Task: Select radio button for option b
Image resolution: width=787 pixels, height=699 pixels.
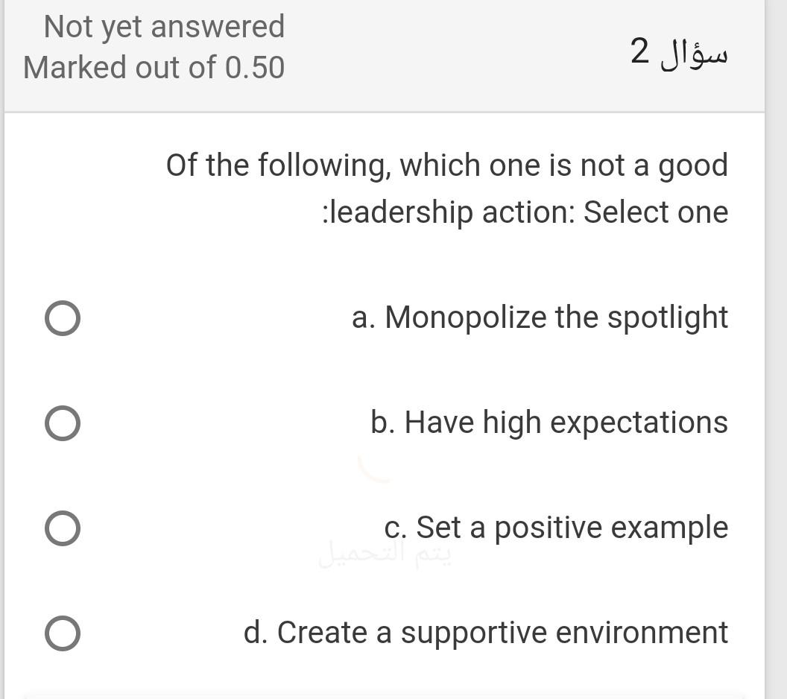Action: (63, 423)
